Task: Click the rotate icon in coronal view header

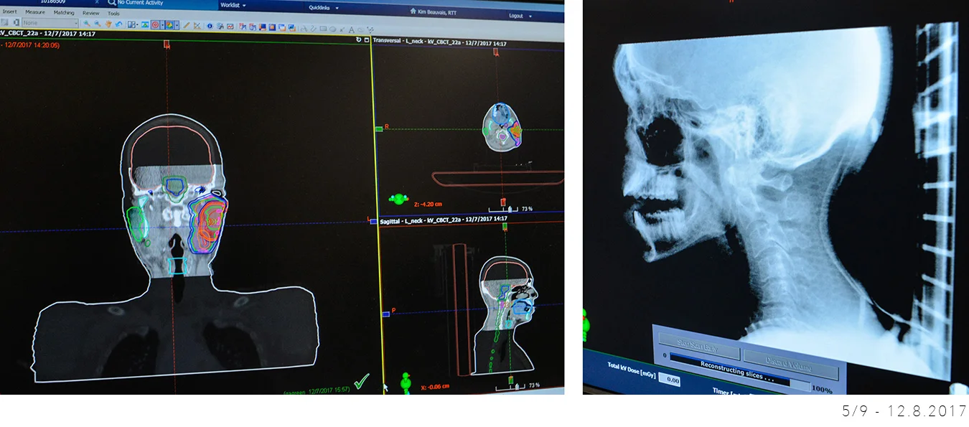Action: tap(358, 39)
